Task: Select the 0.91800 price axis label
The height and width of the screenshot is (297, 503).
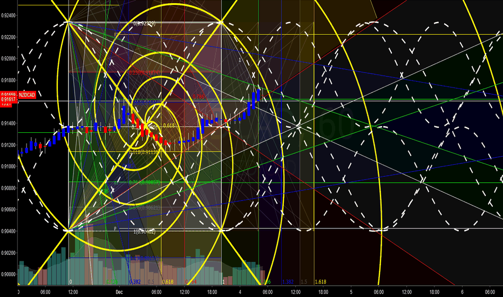Action: (x=8, y=80)
